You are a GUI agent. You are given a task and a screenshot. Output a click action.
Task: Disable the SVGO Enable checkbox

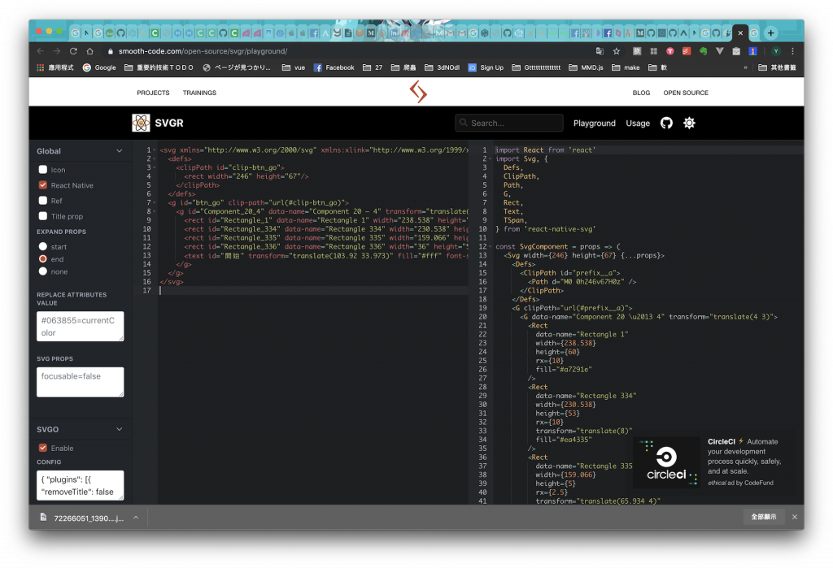click(x=43, y=448)
